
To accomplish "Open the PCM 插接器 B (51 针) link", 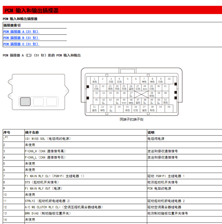I will coord(21,38).
